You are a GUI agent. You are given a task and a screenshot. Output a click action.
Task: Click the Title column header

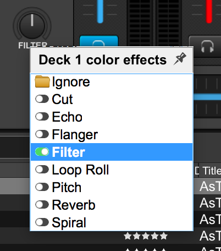point(212,171)
